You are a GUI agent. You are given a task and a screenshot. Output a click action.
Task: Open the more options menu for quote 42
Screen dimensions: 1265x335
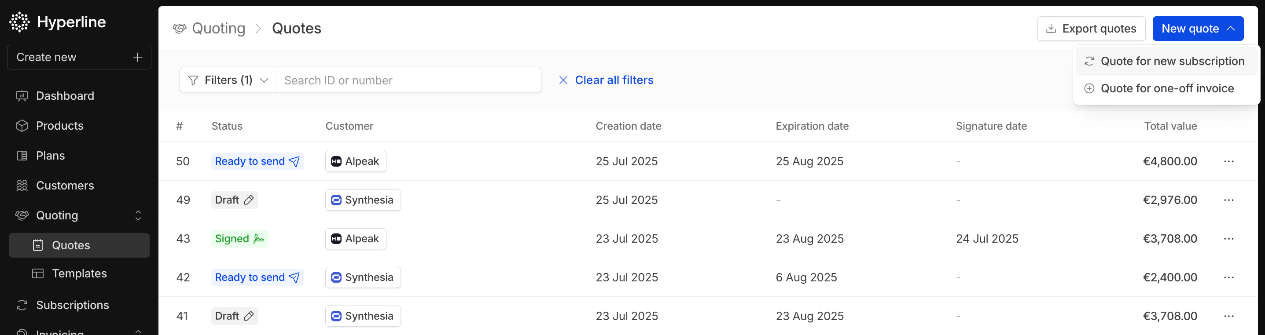[1228, 277]
